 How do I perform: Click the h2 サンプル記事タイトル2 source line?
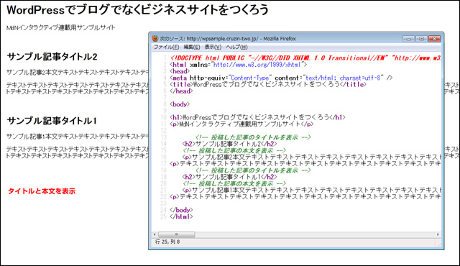(x=229, y=144)
